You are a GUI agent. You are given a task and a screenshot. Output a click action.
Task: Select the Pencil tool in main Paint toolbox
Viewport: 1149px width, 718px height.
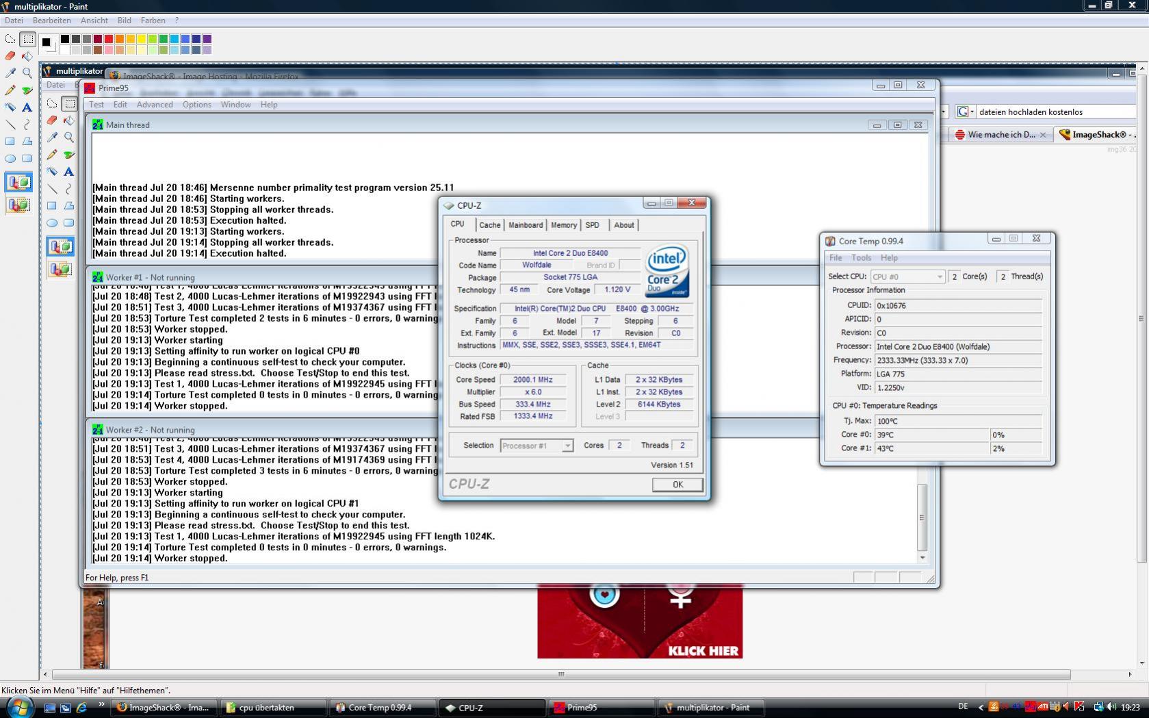(10, 90)
